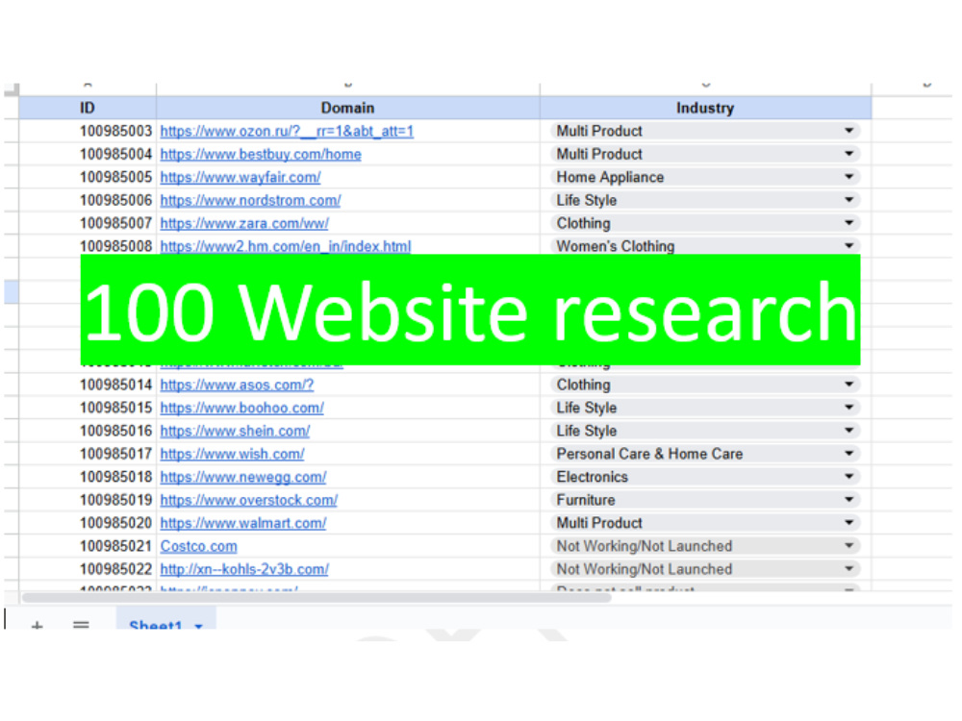Select cell with ID 100985008
The width and height of the screenshot is (962, 721).
point(88,246)
